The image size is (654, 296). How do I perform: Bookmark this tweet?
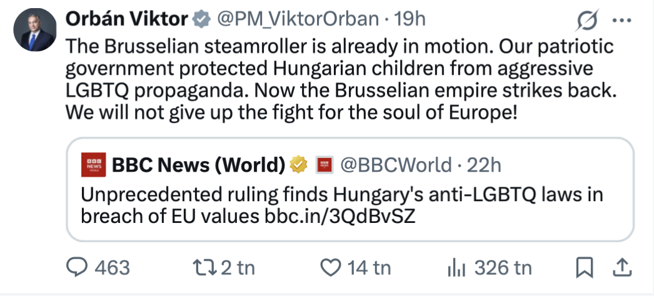coord(583,268)
